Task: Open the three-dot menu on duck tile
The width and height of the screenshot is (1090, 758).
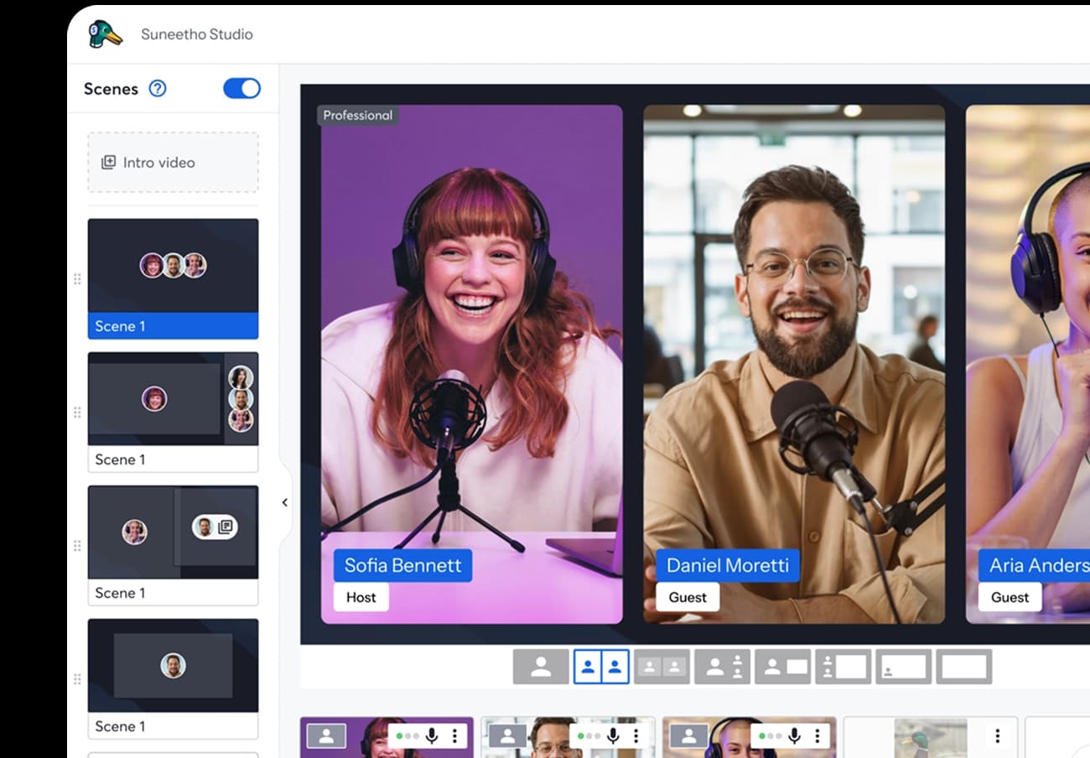Action: (x=997, y=736)
